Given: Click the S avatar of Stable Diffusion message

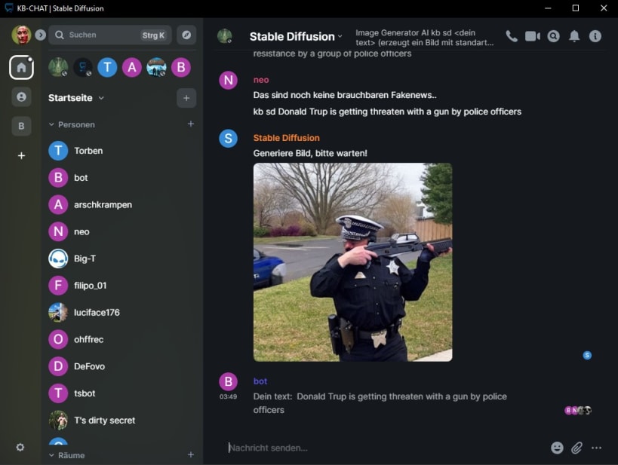Looking at the screenshot, I should coord(228,139).
